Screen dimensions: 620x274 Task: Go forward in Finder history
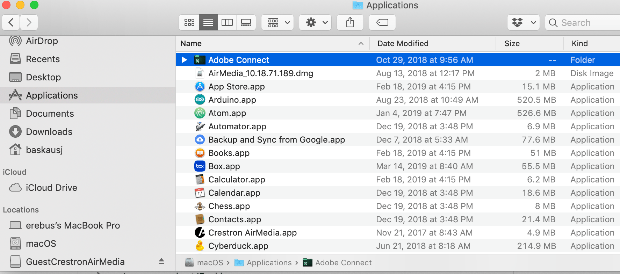[x=29, y=23]
